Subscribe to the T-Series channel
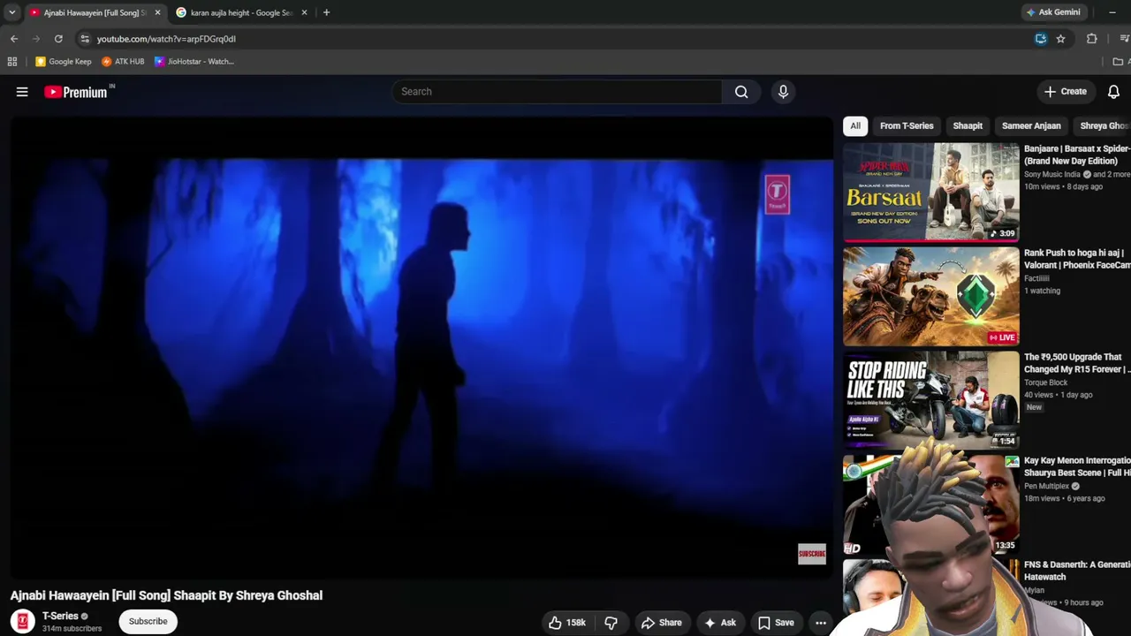This screenshot has height=636, width=1131. [148, 622]
